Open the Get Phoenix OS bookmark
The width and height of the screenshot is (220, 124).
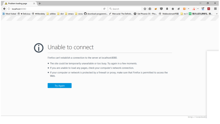145,14
